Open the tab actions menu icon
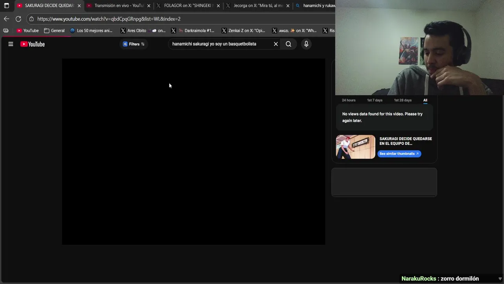Image resolution: width=504 pixels, height=284 pixels. [x=6, y=6]
